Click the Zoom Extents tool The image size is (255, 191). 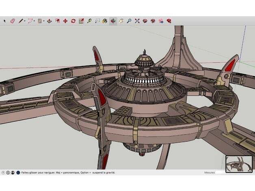click(137, 21)
